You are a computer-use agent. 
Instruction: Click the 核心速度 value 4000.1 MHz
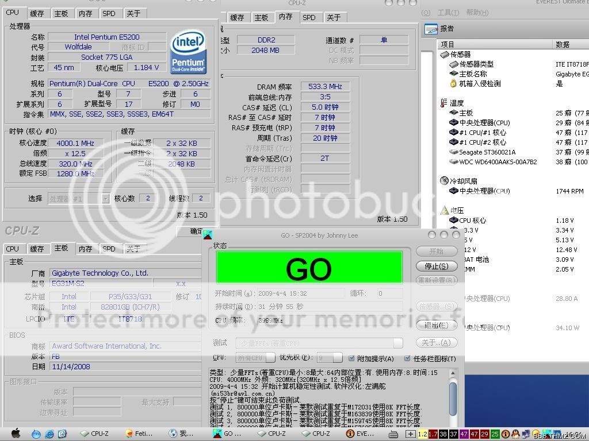point(75,143)
